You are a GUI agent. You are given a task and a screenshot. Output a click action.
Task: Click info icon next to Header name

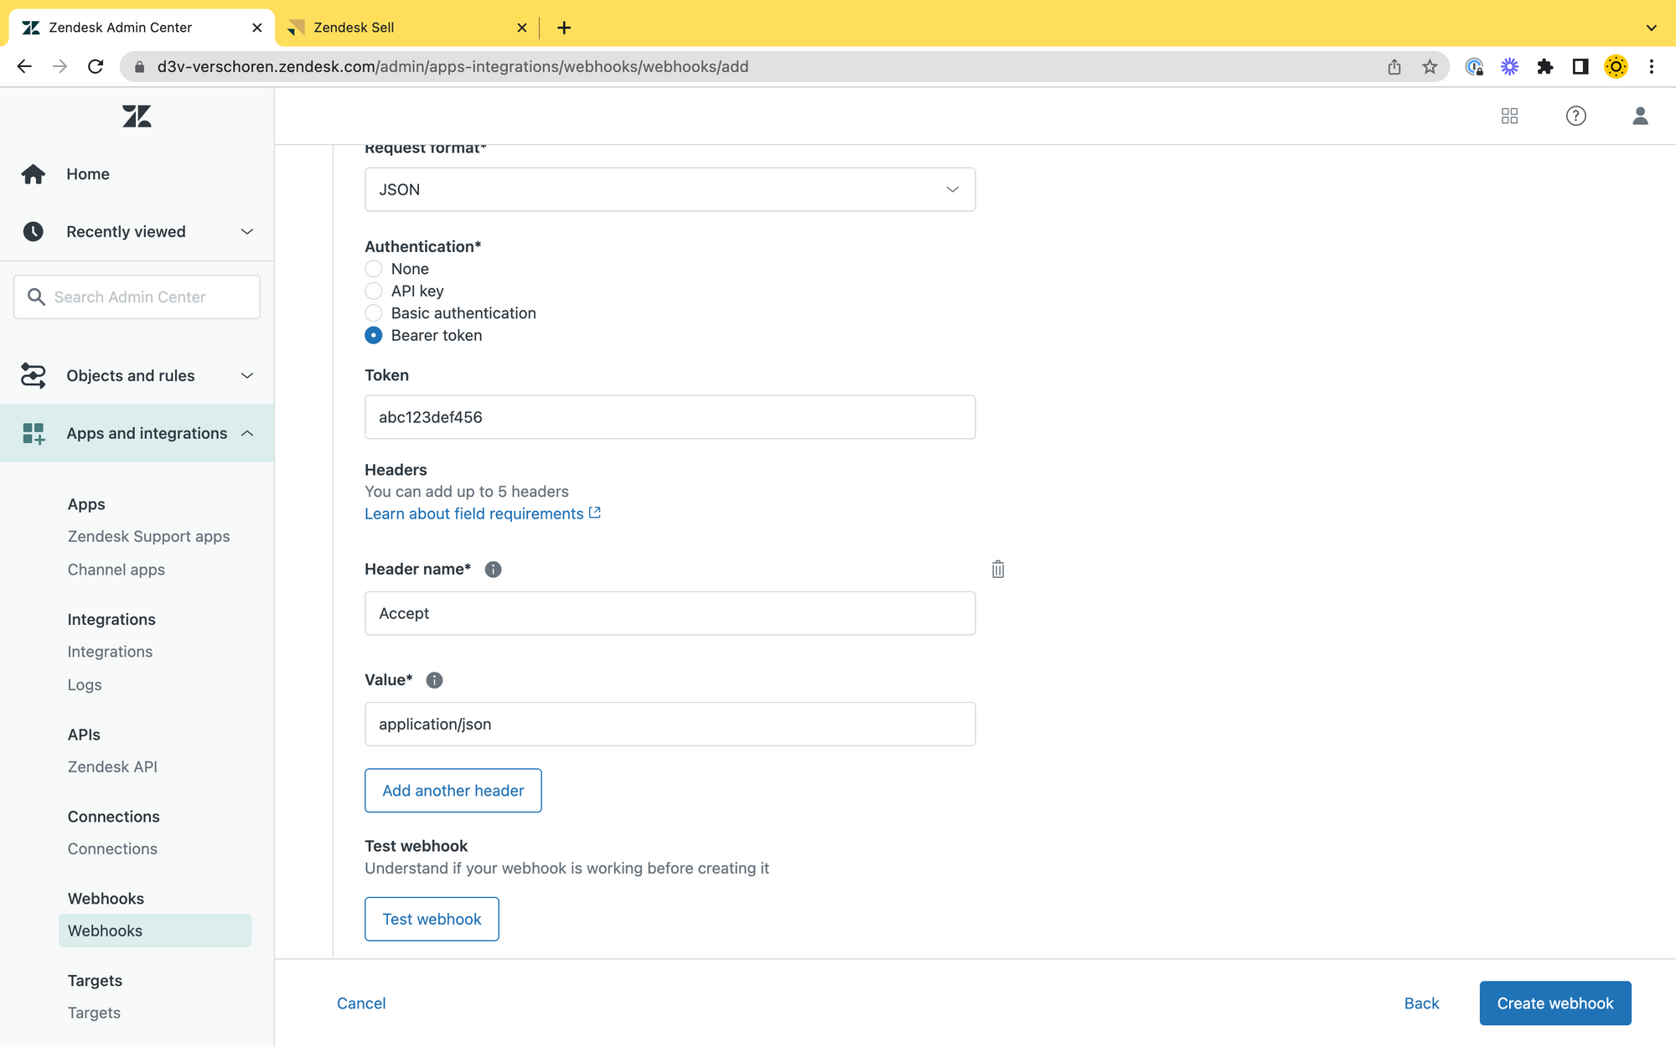coord(493,570)
